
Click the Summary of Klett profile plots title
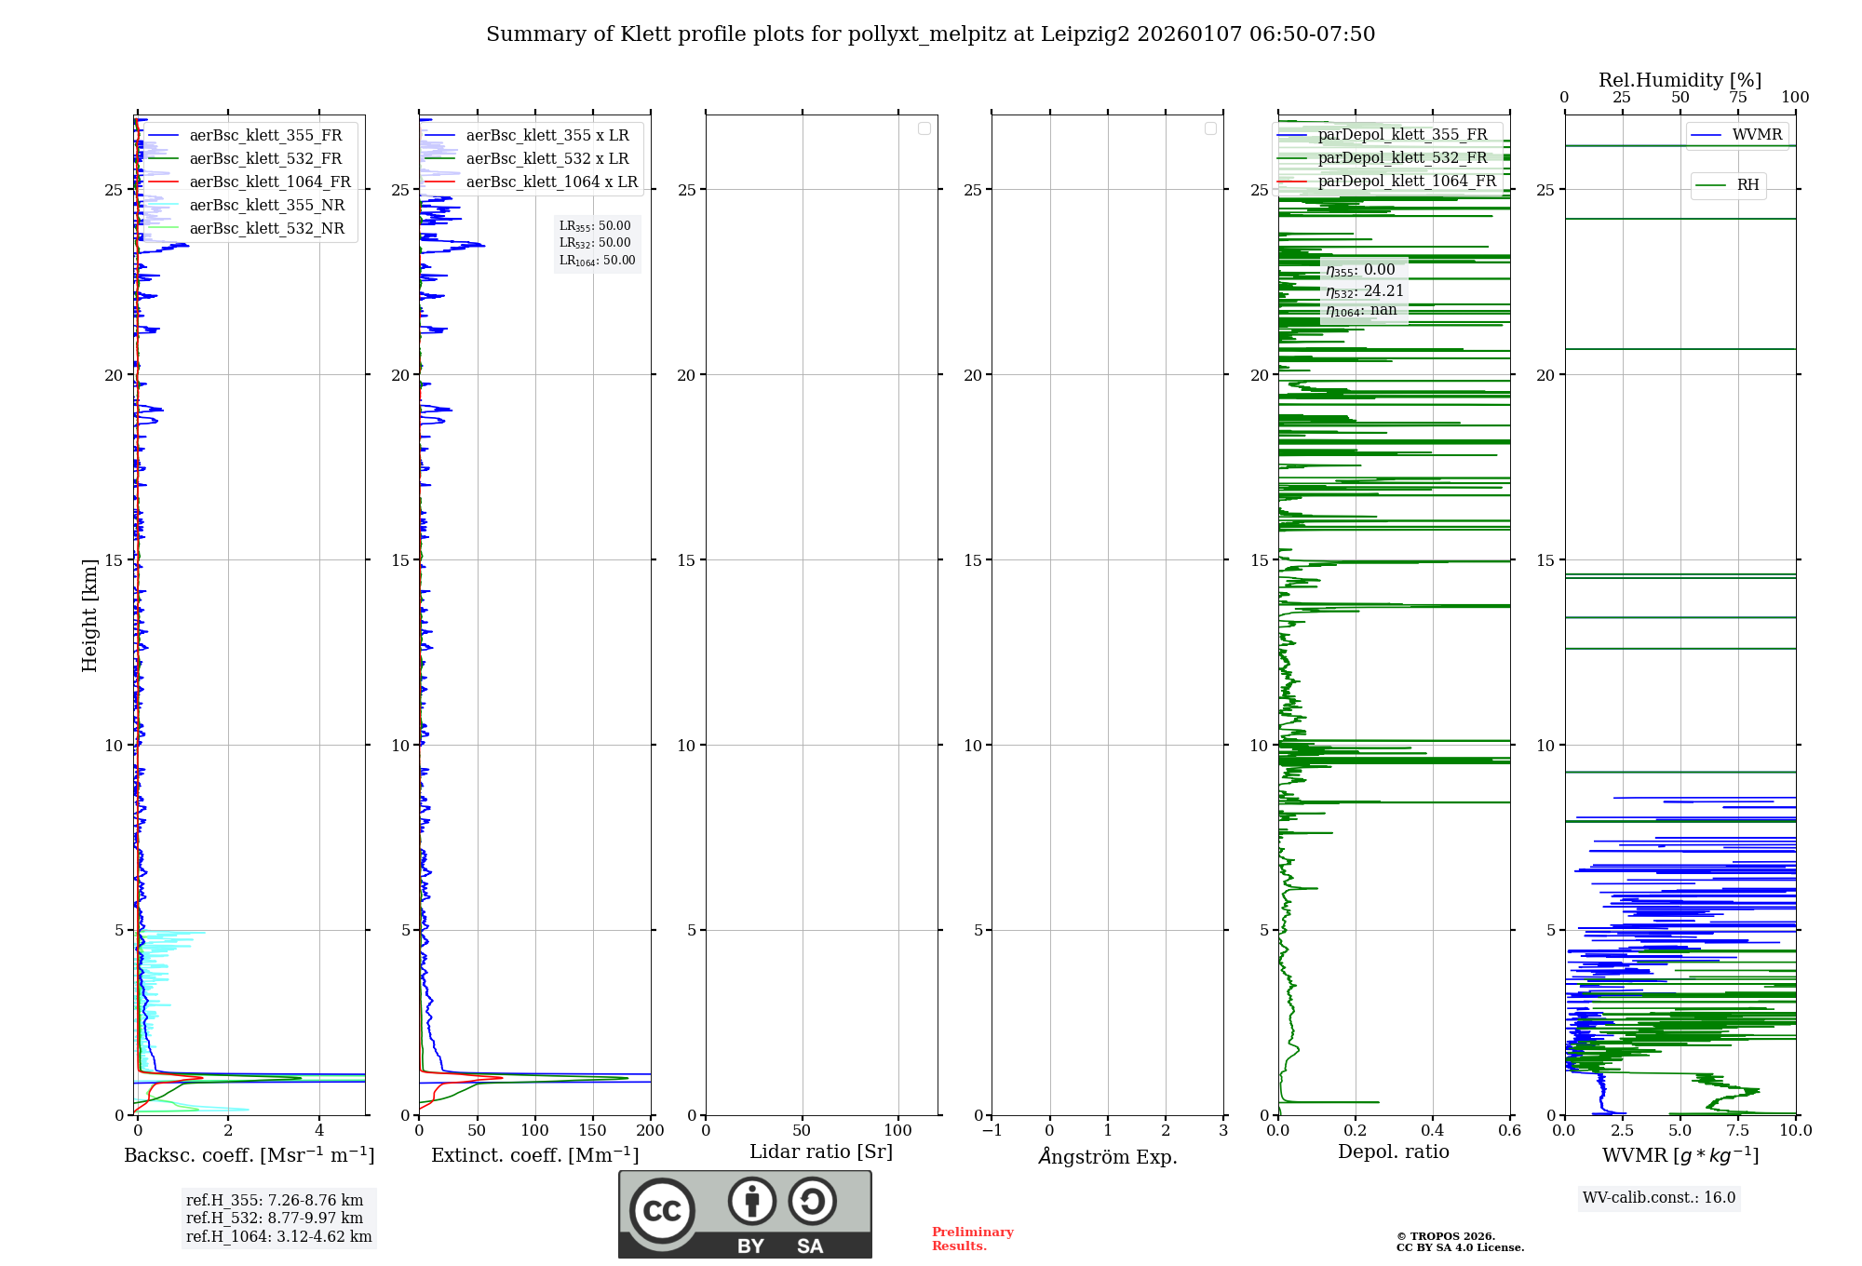(930, 34)
